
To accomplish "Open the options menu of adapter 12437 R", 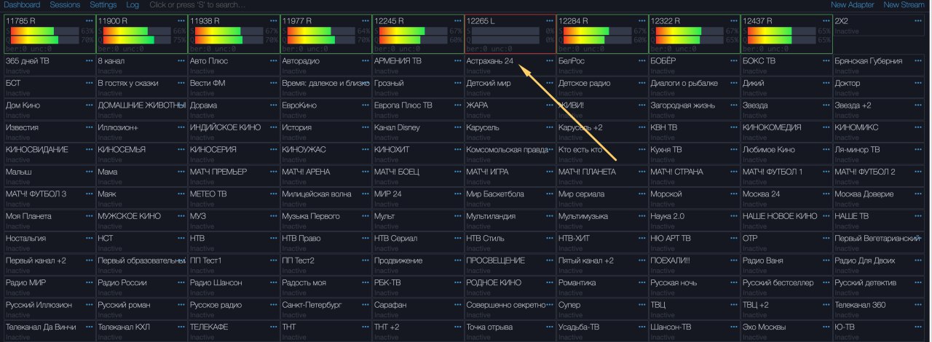I will [x=826, y=21].
